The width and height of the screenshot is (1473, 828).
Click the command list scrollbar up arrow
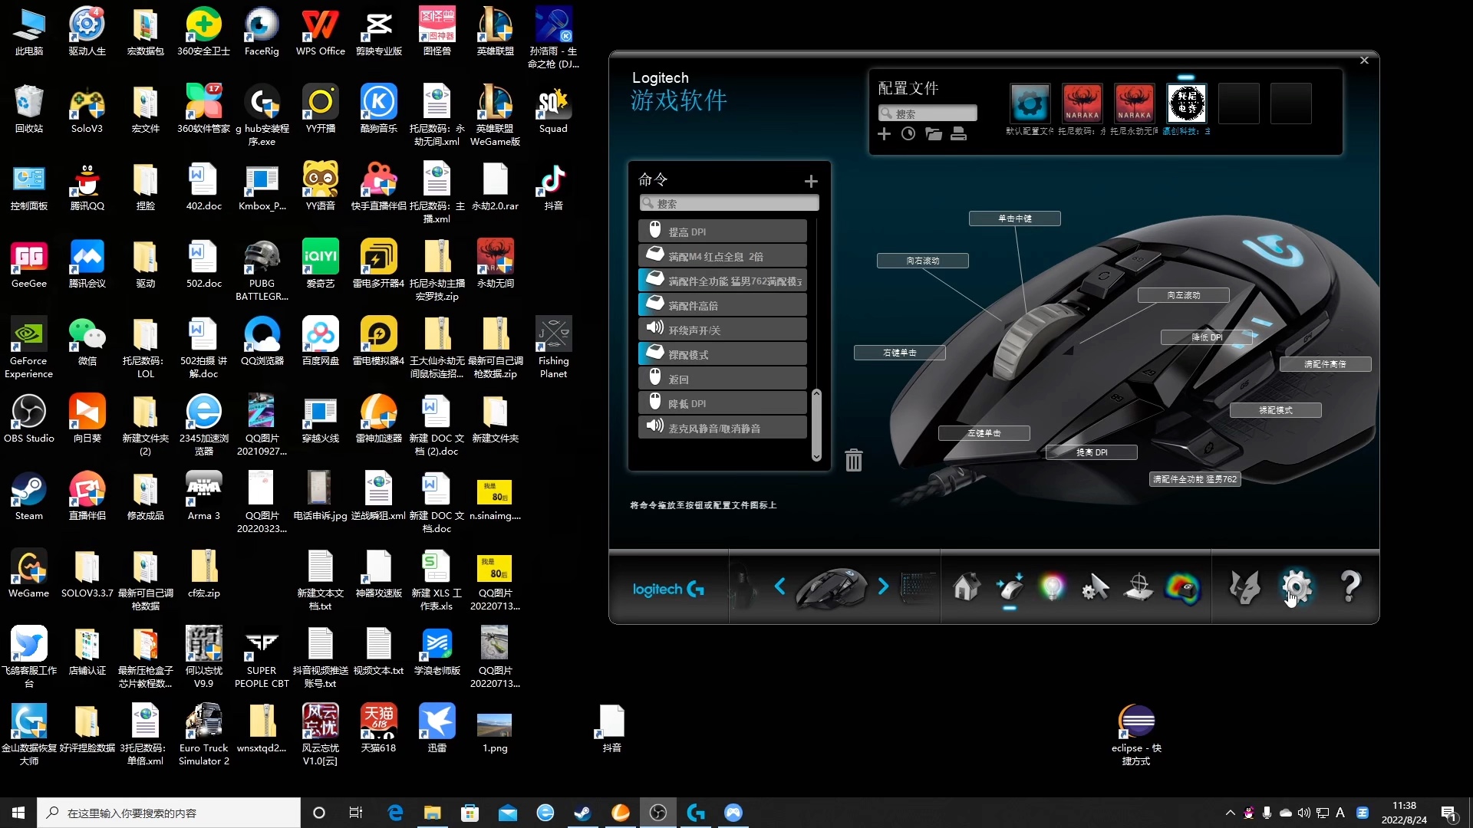(816, 394)
